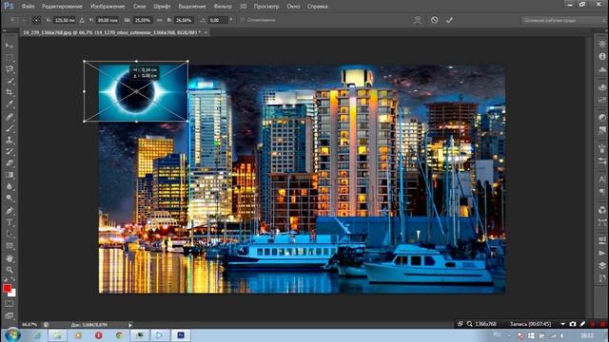Select the Pen tool
The image size is (609, 342).
10,211
